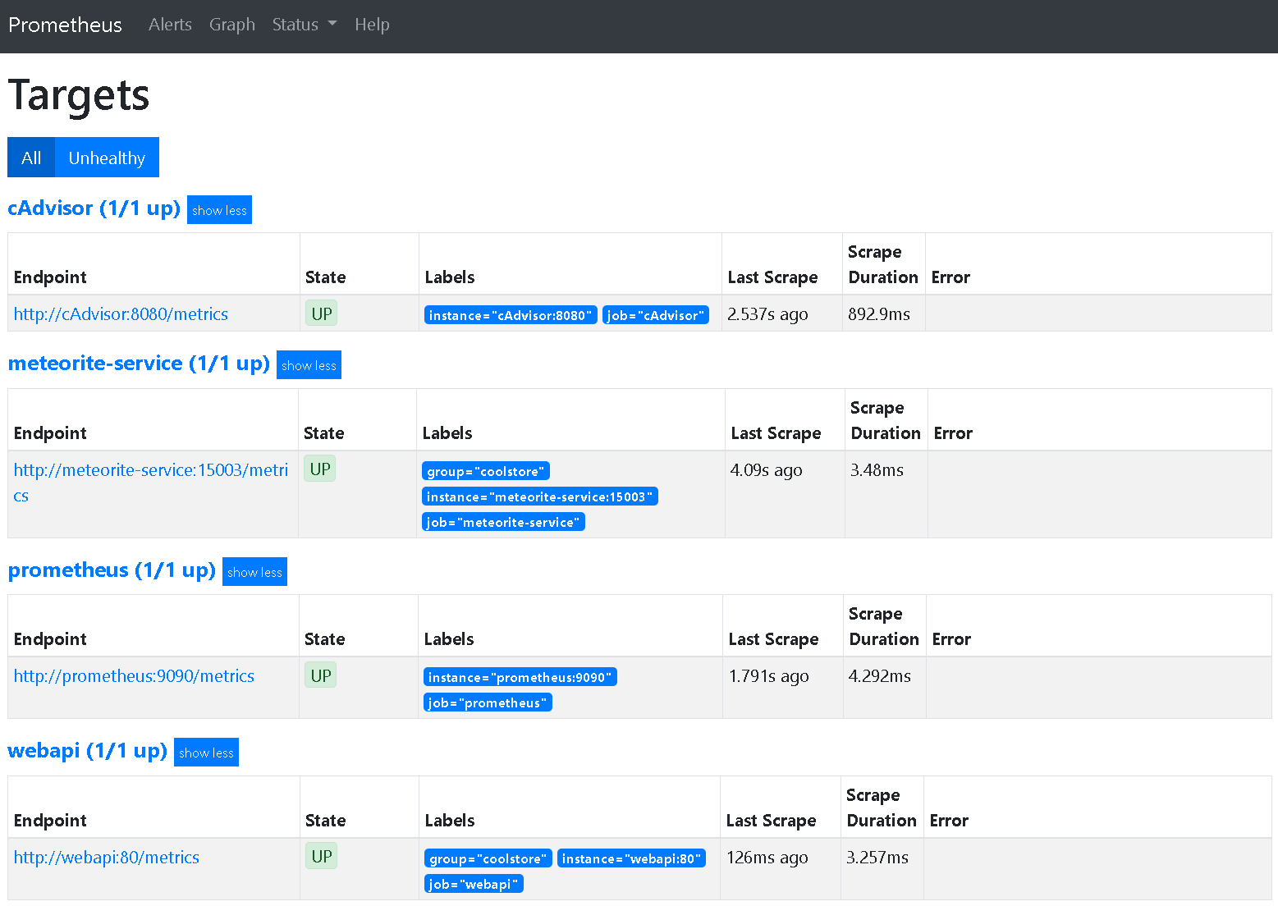Collapse meteorite-service section with show less
The width and height of the screenshot is (1278, 906).
pos(309,365)
